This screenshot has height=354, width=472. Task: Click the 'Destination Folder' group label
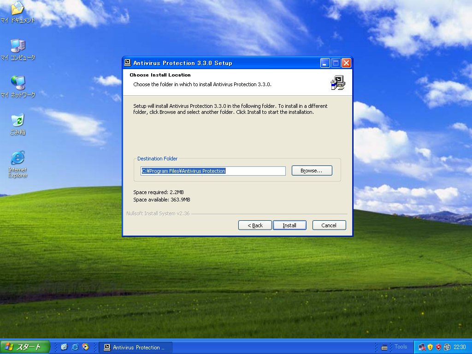(x=158, y=159)
